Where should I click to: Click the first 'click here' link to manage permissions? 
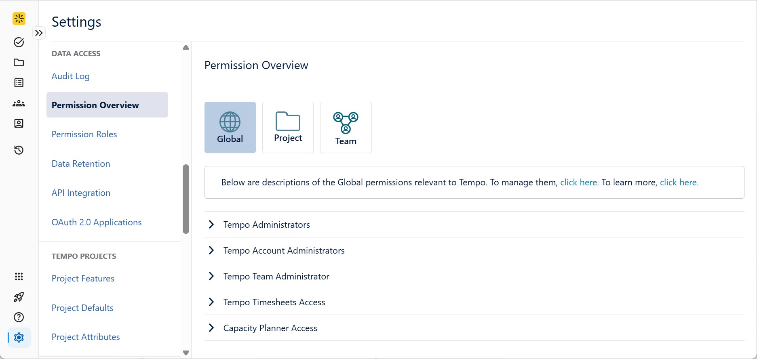click(x=579, y=182)
